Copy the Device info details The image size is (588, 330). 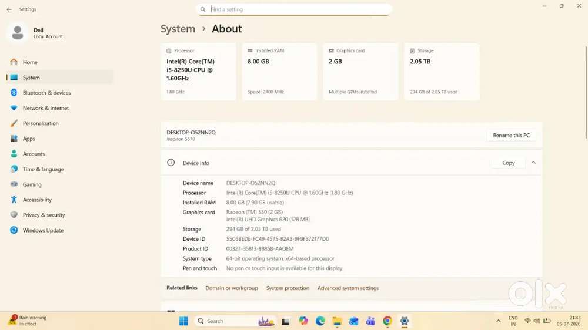[x=508, y=163]
